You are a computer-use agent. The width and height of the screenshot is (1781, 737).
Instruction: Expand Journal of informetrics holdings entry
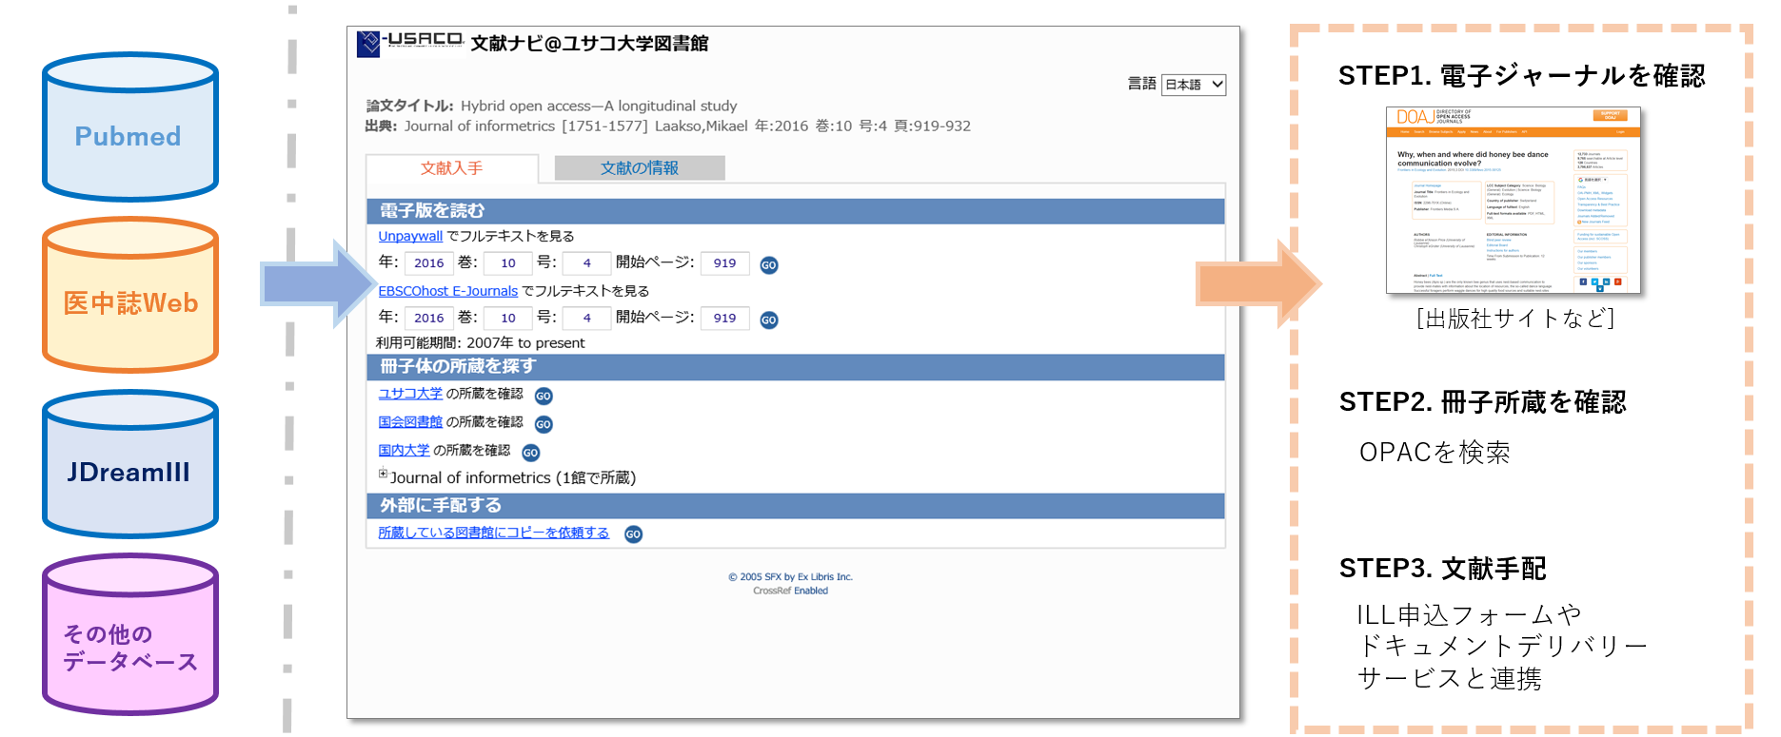pyautogui.click(x=383, y=474)
